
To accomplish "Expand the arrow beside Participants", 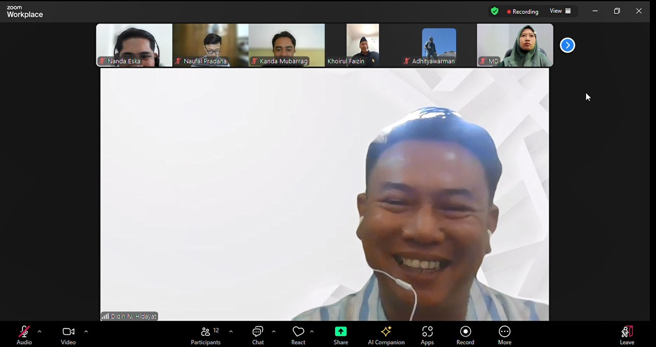I will 231,332.
